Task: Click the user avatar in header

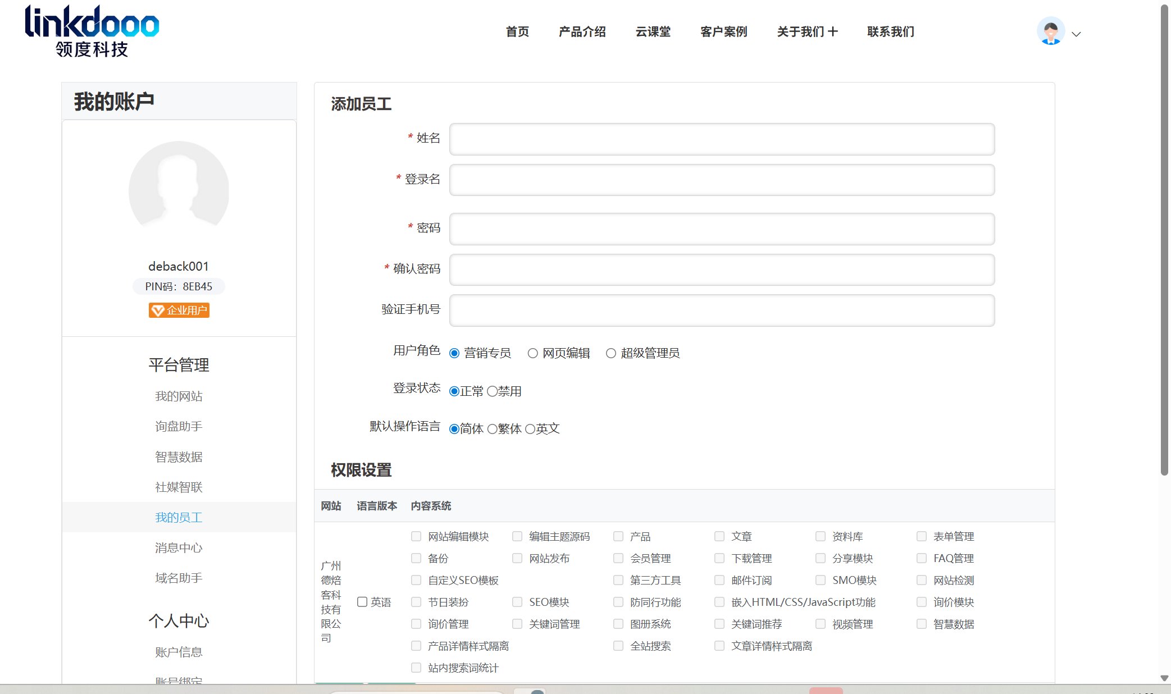Action: pyautogui.click(x=1050, y=31)
